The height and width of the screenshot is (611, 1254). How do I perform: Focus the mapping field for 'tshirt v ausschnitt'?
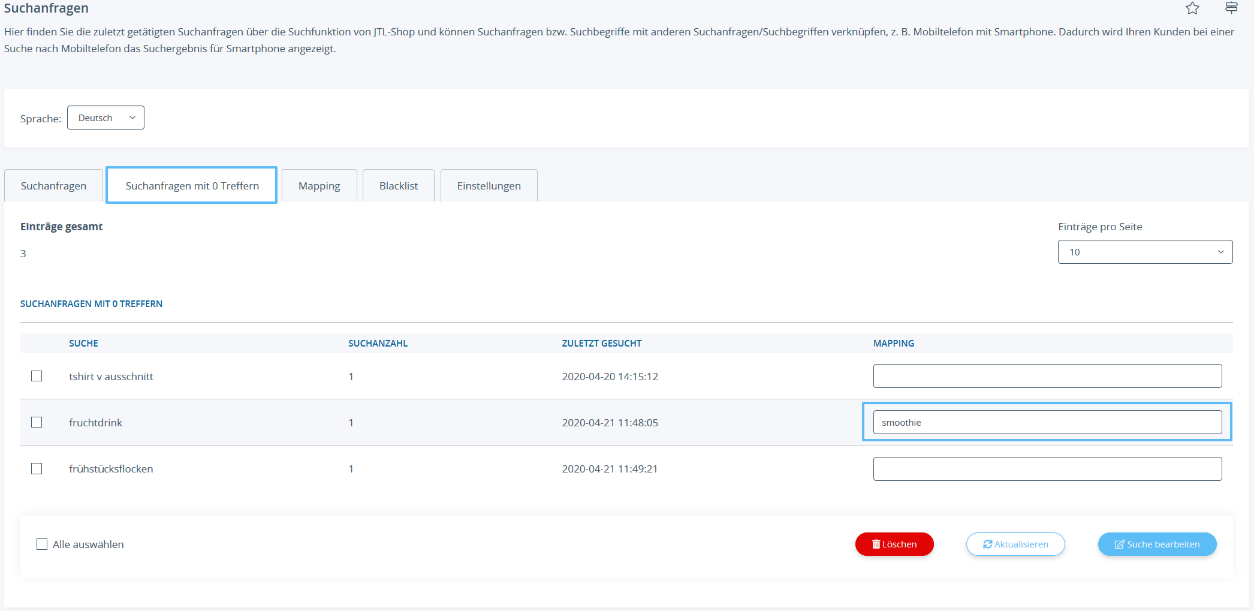(1047, 376)
